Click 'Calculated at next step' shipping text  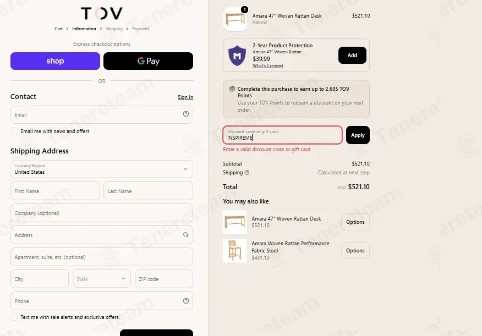344,173
